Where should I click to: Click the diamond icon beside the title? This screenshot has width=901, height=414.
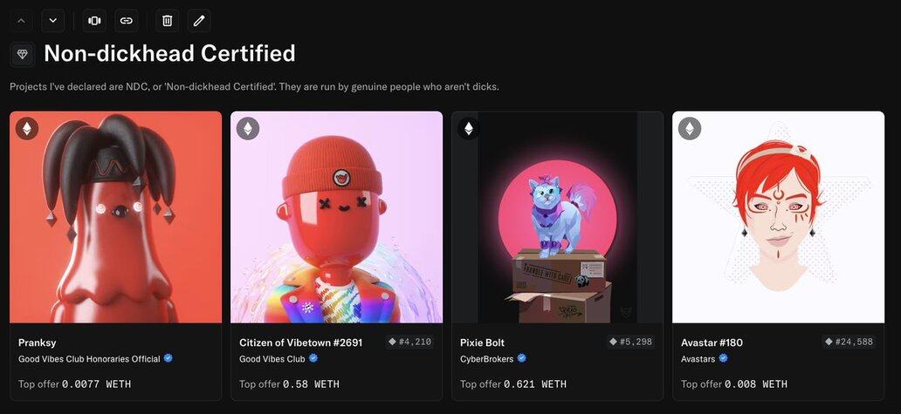tap(23, 54)
